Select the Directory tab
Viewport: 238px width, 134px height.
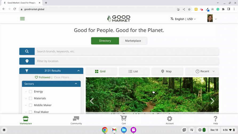point(105,41)
